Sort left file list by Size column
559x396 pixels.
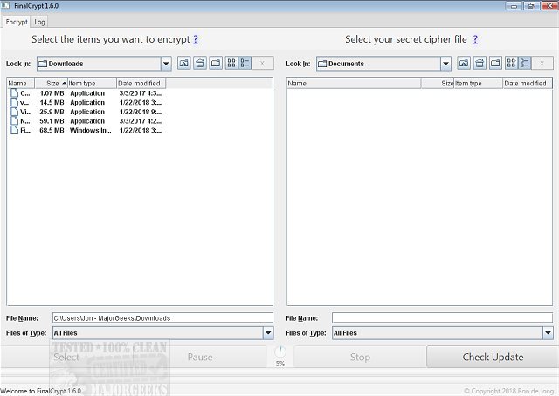pyautogui.click(x=52, y=83)
